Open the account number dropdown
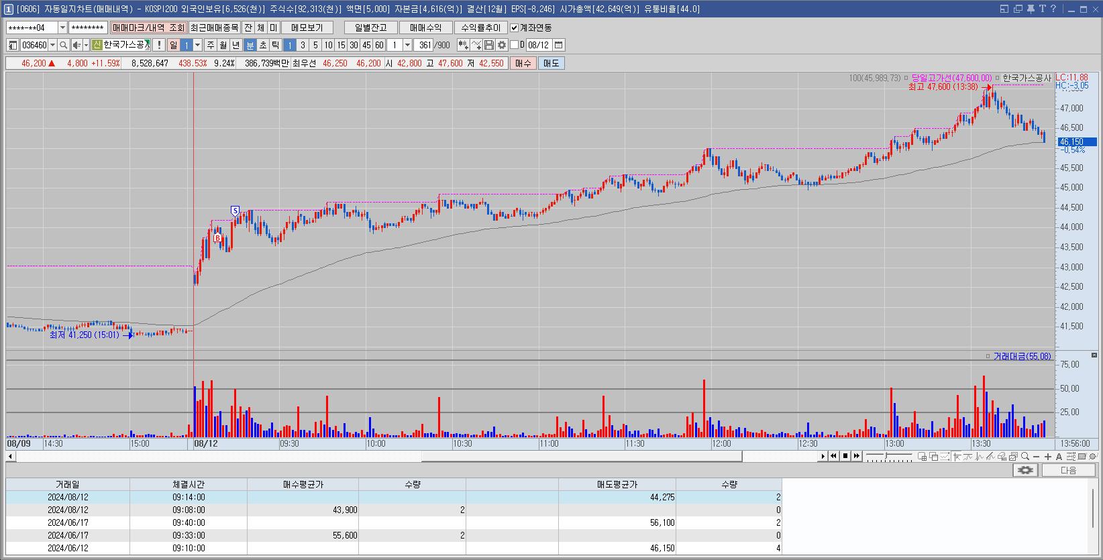This screenshot has width=1103, height=560. coord(63,27)
